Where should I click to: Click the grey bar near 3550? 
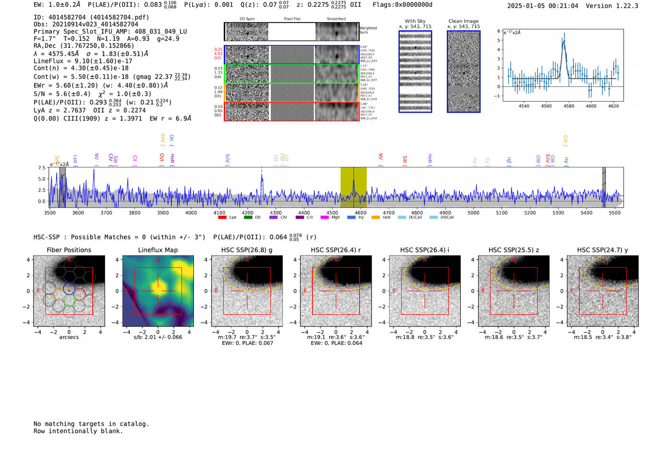point(62,187)
